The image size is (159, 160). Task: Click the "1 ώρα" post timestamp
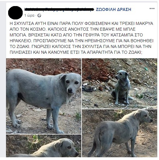29,15
